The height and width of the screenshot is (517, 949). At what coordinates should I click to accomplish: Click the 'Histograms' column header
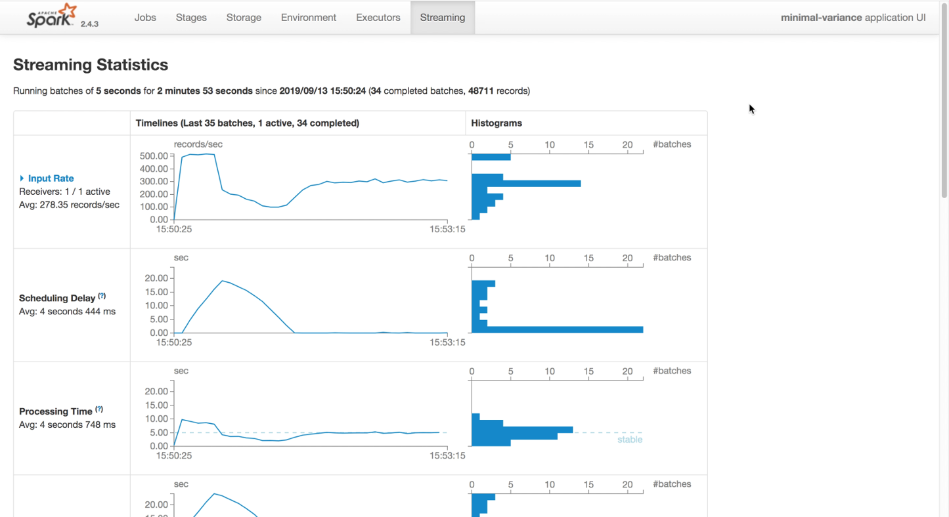[497, 123]
